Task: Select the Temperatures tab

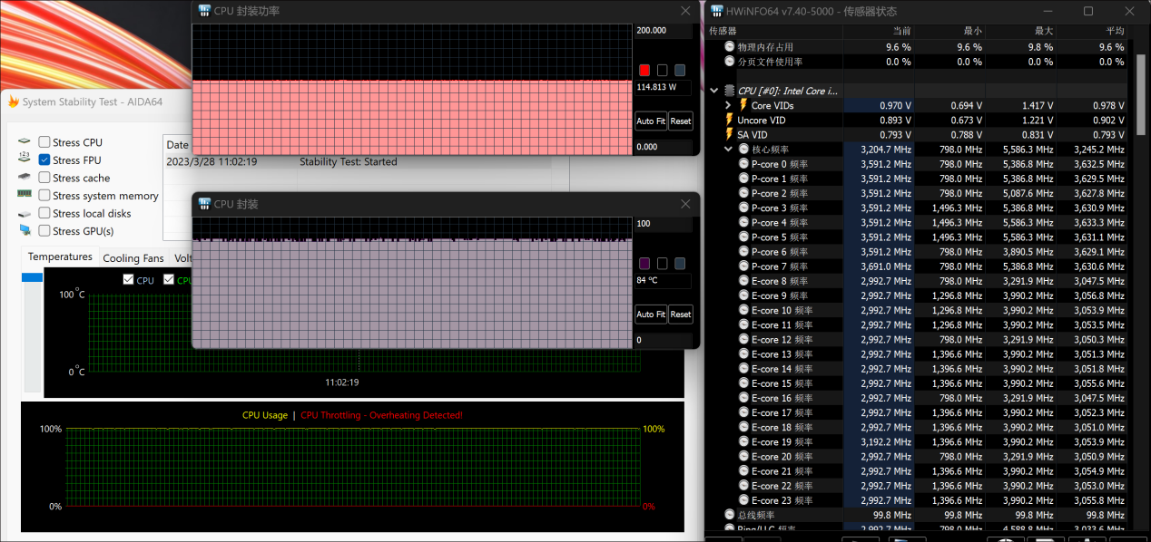Action: coord(60,257)
